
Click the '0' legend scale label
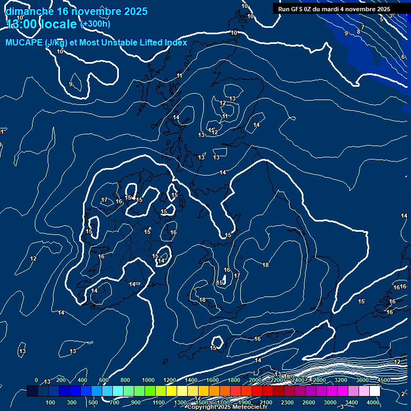36,380
